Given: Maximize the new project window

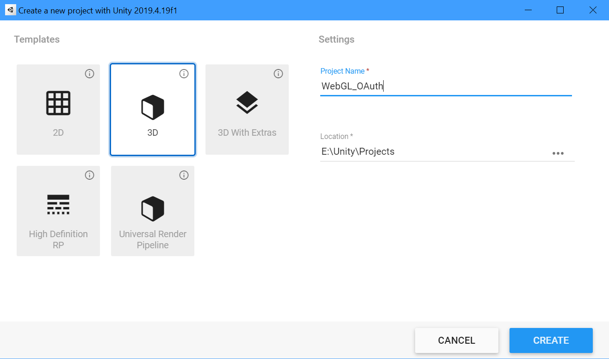Looking at the screenshot, I should [560, 10].
